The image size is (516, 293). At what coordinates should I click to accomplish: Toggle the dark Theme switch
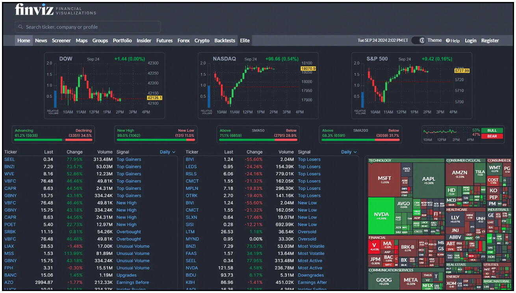point(418,41)
